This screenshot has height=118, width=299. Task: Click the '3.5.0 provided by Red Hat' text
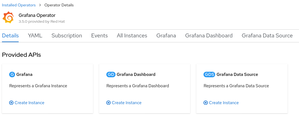[x=42, y=21]
